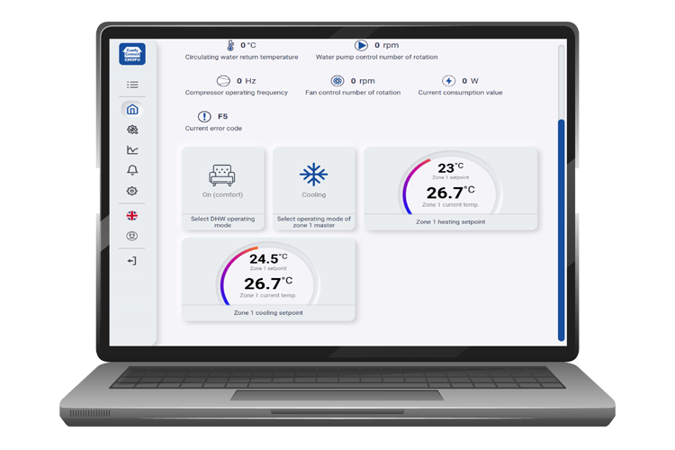
Task: Open the Zone 1 cooling setpoint card
Action: pyautogui.click(x=268, y=280)
